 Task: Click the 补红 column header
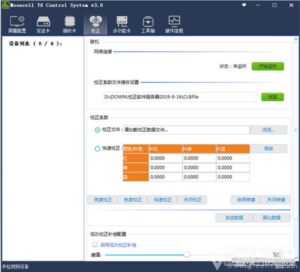point(166,149)
